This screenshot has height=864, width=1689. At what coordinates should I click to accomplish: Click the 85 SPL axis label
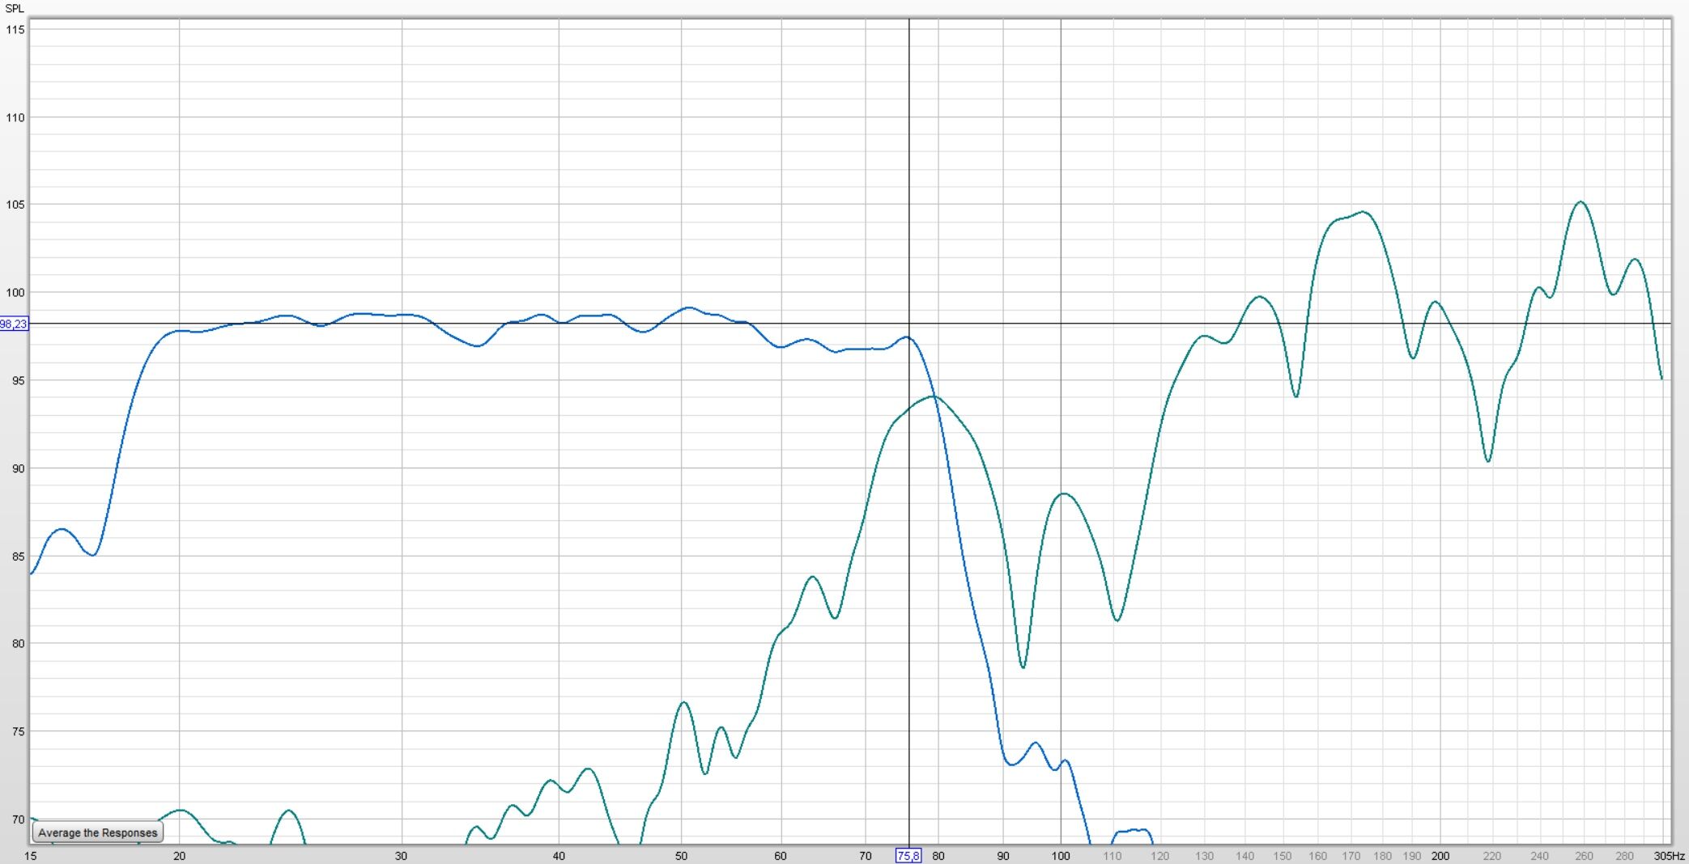pyautogui.click(x=18, y=557)
